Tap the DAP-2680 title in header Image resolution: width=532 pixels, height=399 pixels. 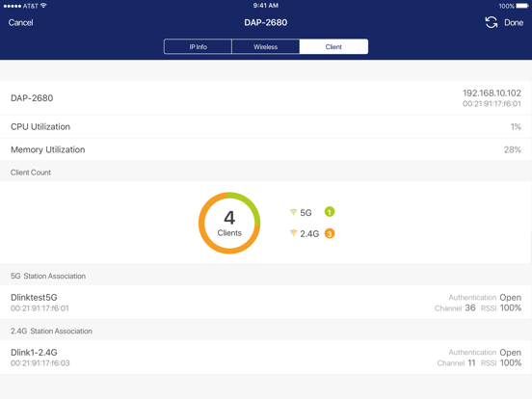[x=266, y=22]
